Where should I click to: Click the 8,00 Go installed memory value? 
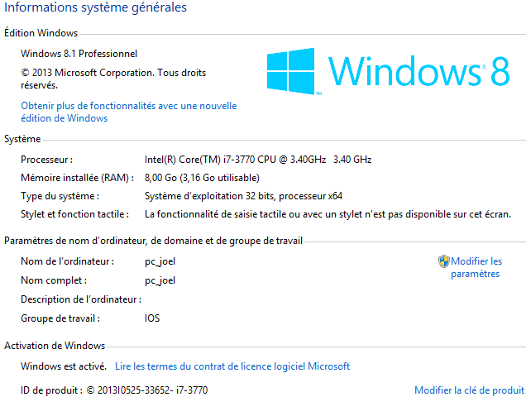pyautogui.click(x=202, y=178)
